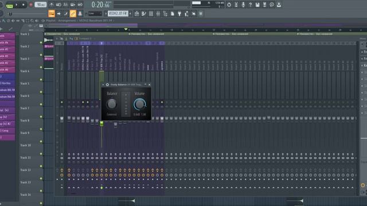The height and width of the screenshot is (206, 367).
Task: Click the scissors audio editor icon
Action: pyautogui.click(x=236, y=5)
